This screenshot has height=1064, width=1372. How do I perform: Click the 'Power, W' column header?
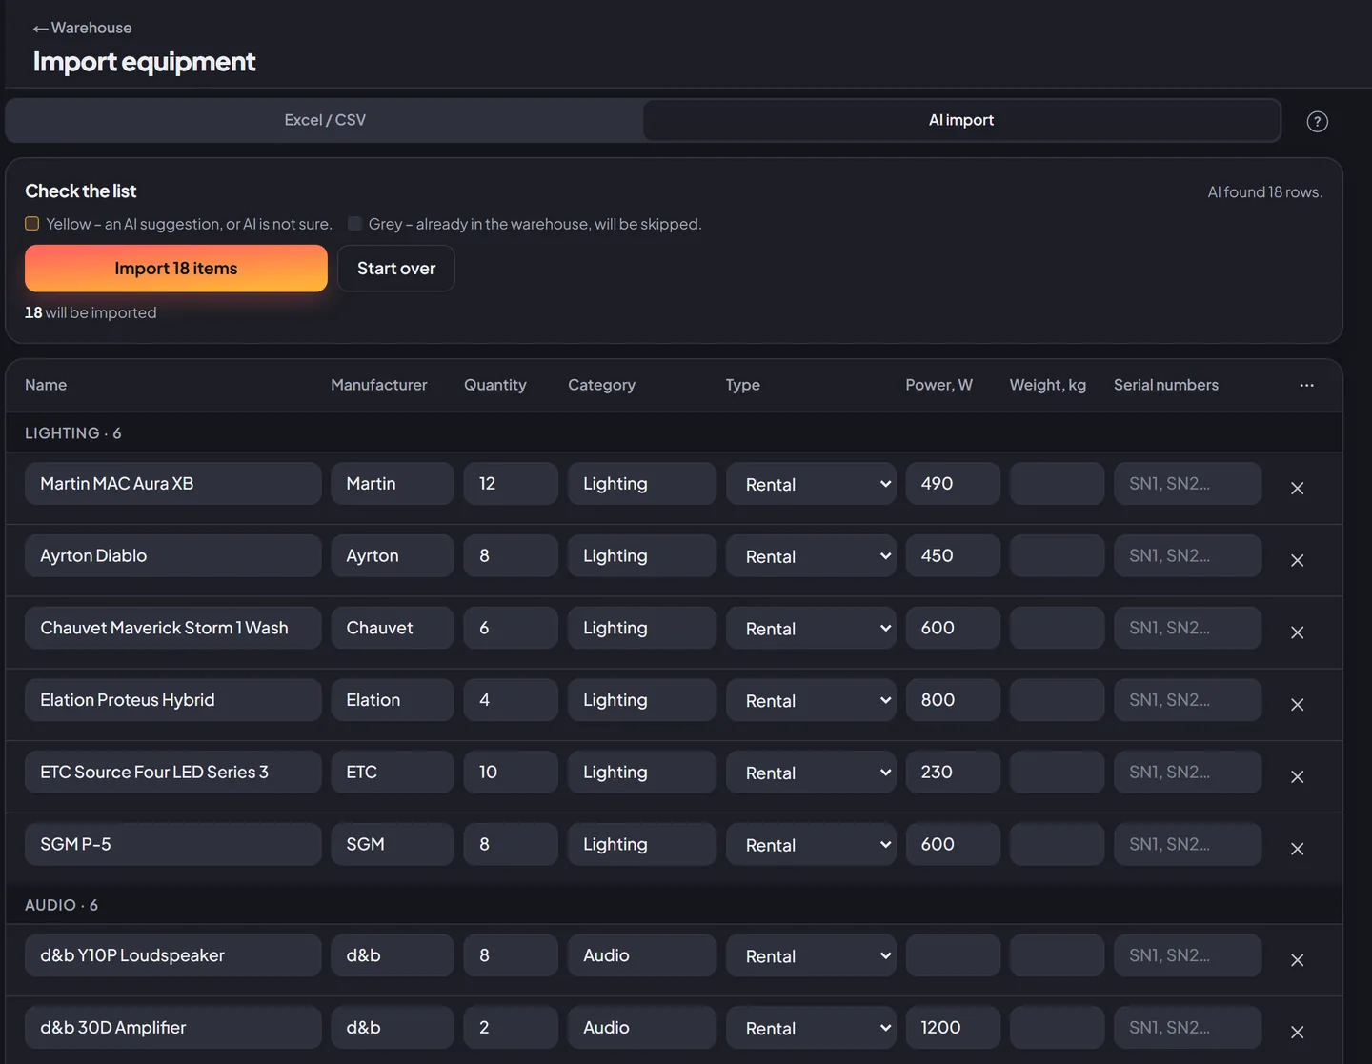point(938,385)
